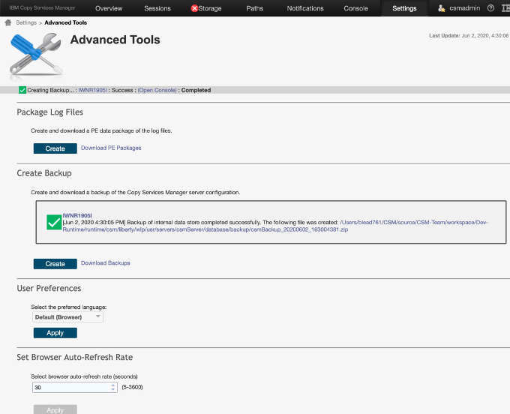Expand the preferred language dropdown
510x414 pixels.
67,316
